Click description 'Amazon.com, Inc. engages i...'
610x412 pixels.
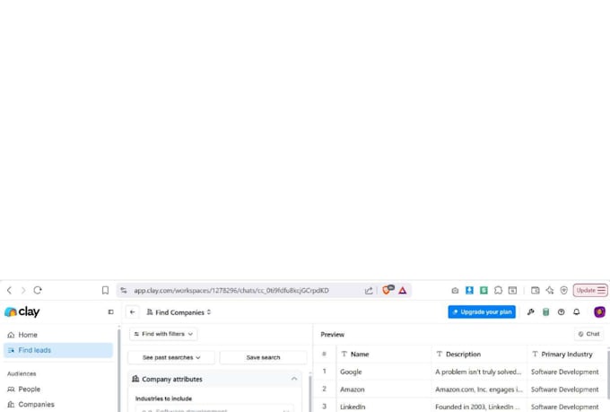tap(479, 389)
